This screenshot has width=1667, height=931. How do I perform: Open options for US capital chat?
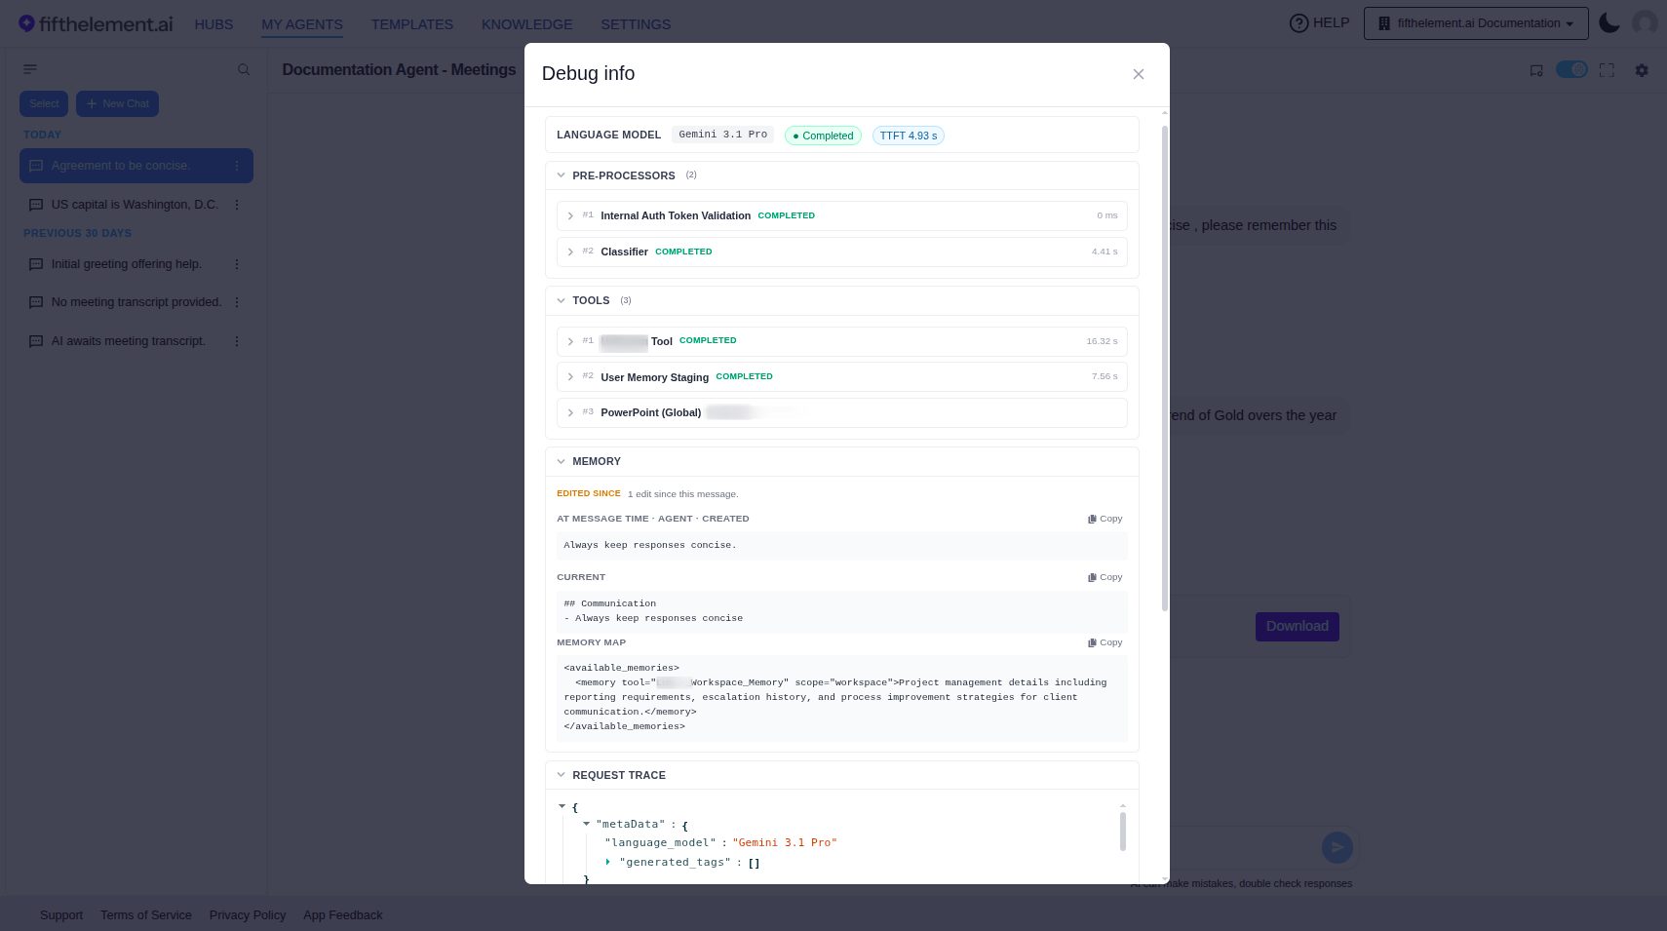[237, 205]
